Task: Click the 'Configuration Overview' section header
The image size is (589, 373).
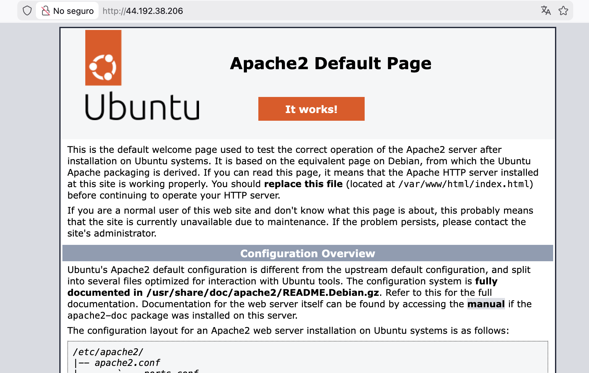Action: click(x=307, y=254)
